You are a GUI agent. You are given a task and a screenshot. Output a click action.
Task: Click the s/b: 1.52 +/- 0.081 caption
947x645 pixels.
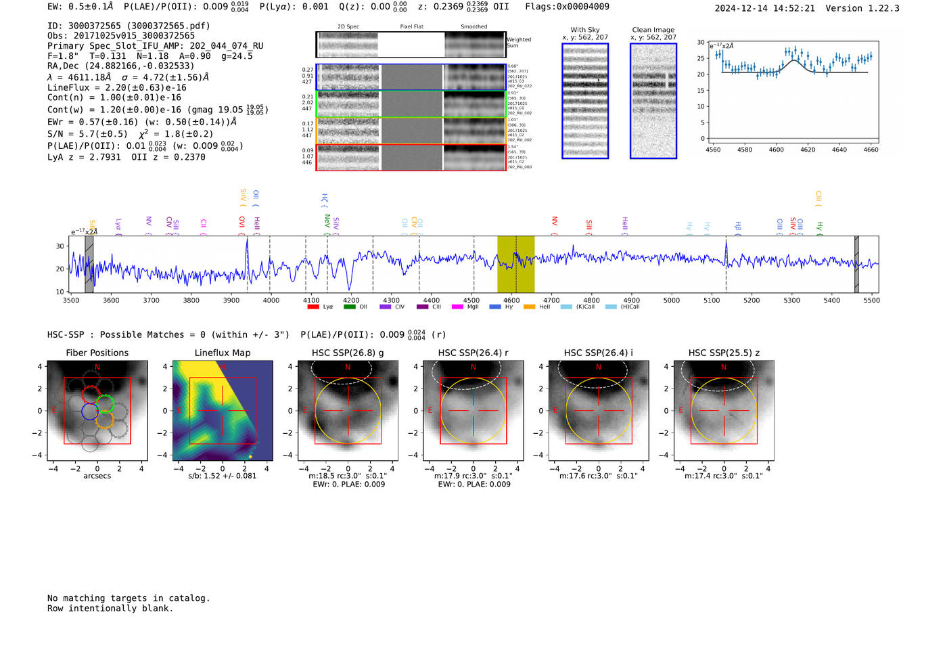pyautogui.click(x=223, y=476)
